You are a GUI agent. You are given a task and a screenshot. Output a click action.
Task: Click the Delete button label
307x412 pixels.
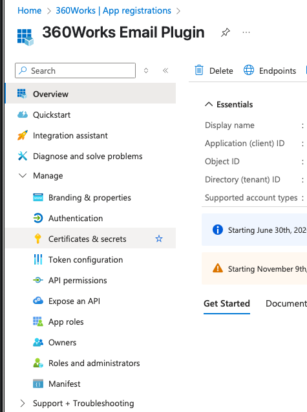pos(221,70)
